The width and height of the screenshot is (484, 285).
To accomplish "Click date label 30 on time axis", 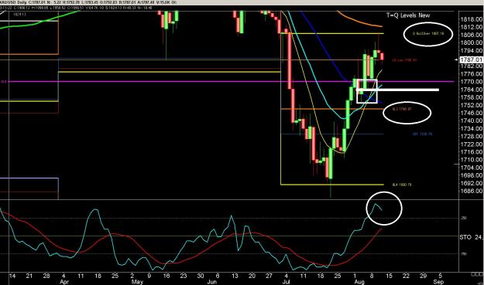I will (201, 276).
